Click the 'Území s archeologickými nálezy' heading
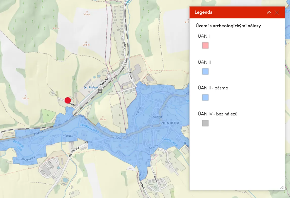The height and width of the screenshot is (198, 290). (x=228, y=26)
